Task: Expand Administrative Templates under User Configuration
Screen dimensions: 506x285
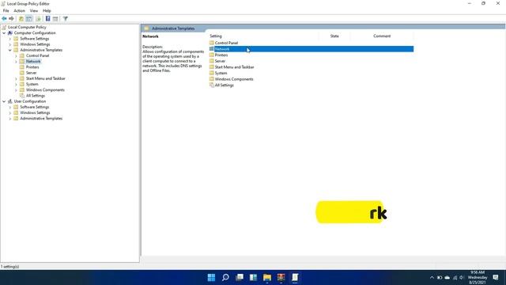Action: pos(10,119)
